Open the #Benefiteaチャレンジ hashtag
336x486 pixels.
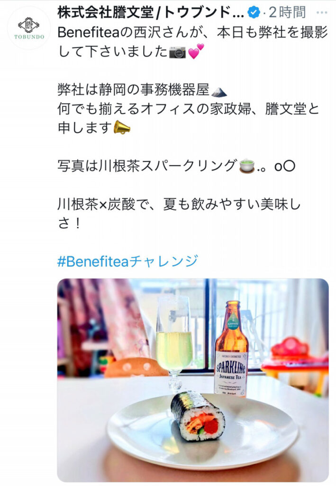coord(128,261)
